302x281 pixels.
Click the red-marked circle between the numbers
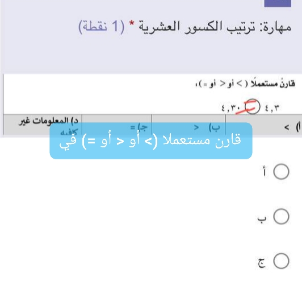[252, 106]
